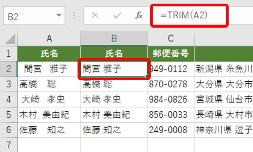Click the 氏名 header cell in column A
253x152 pixels.
point(49,54)
